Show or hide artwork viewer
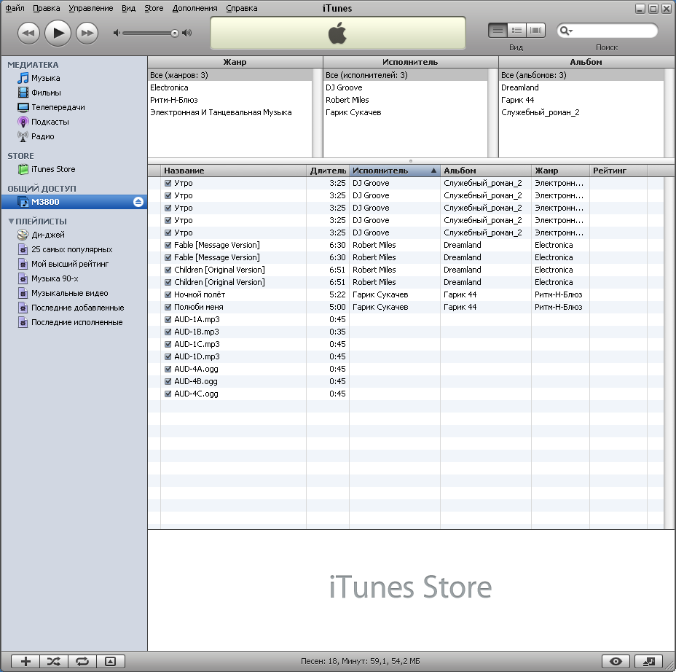Image resolution: width=676 pixels, height=672 pixels. click(111, 661)
